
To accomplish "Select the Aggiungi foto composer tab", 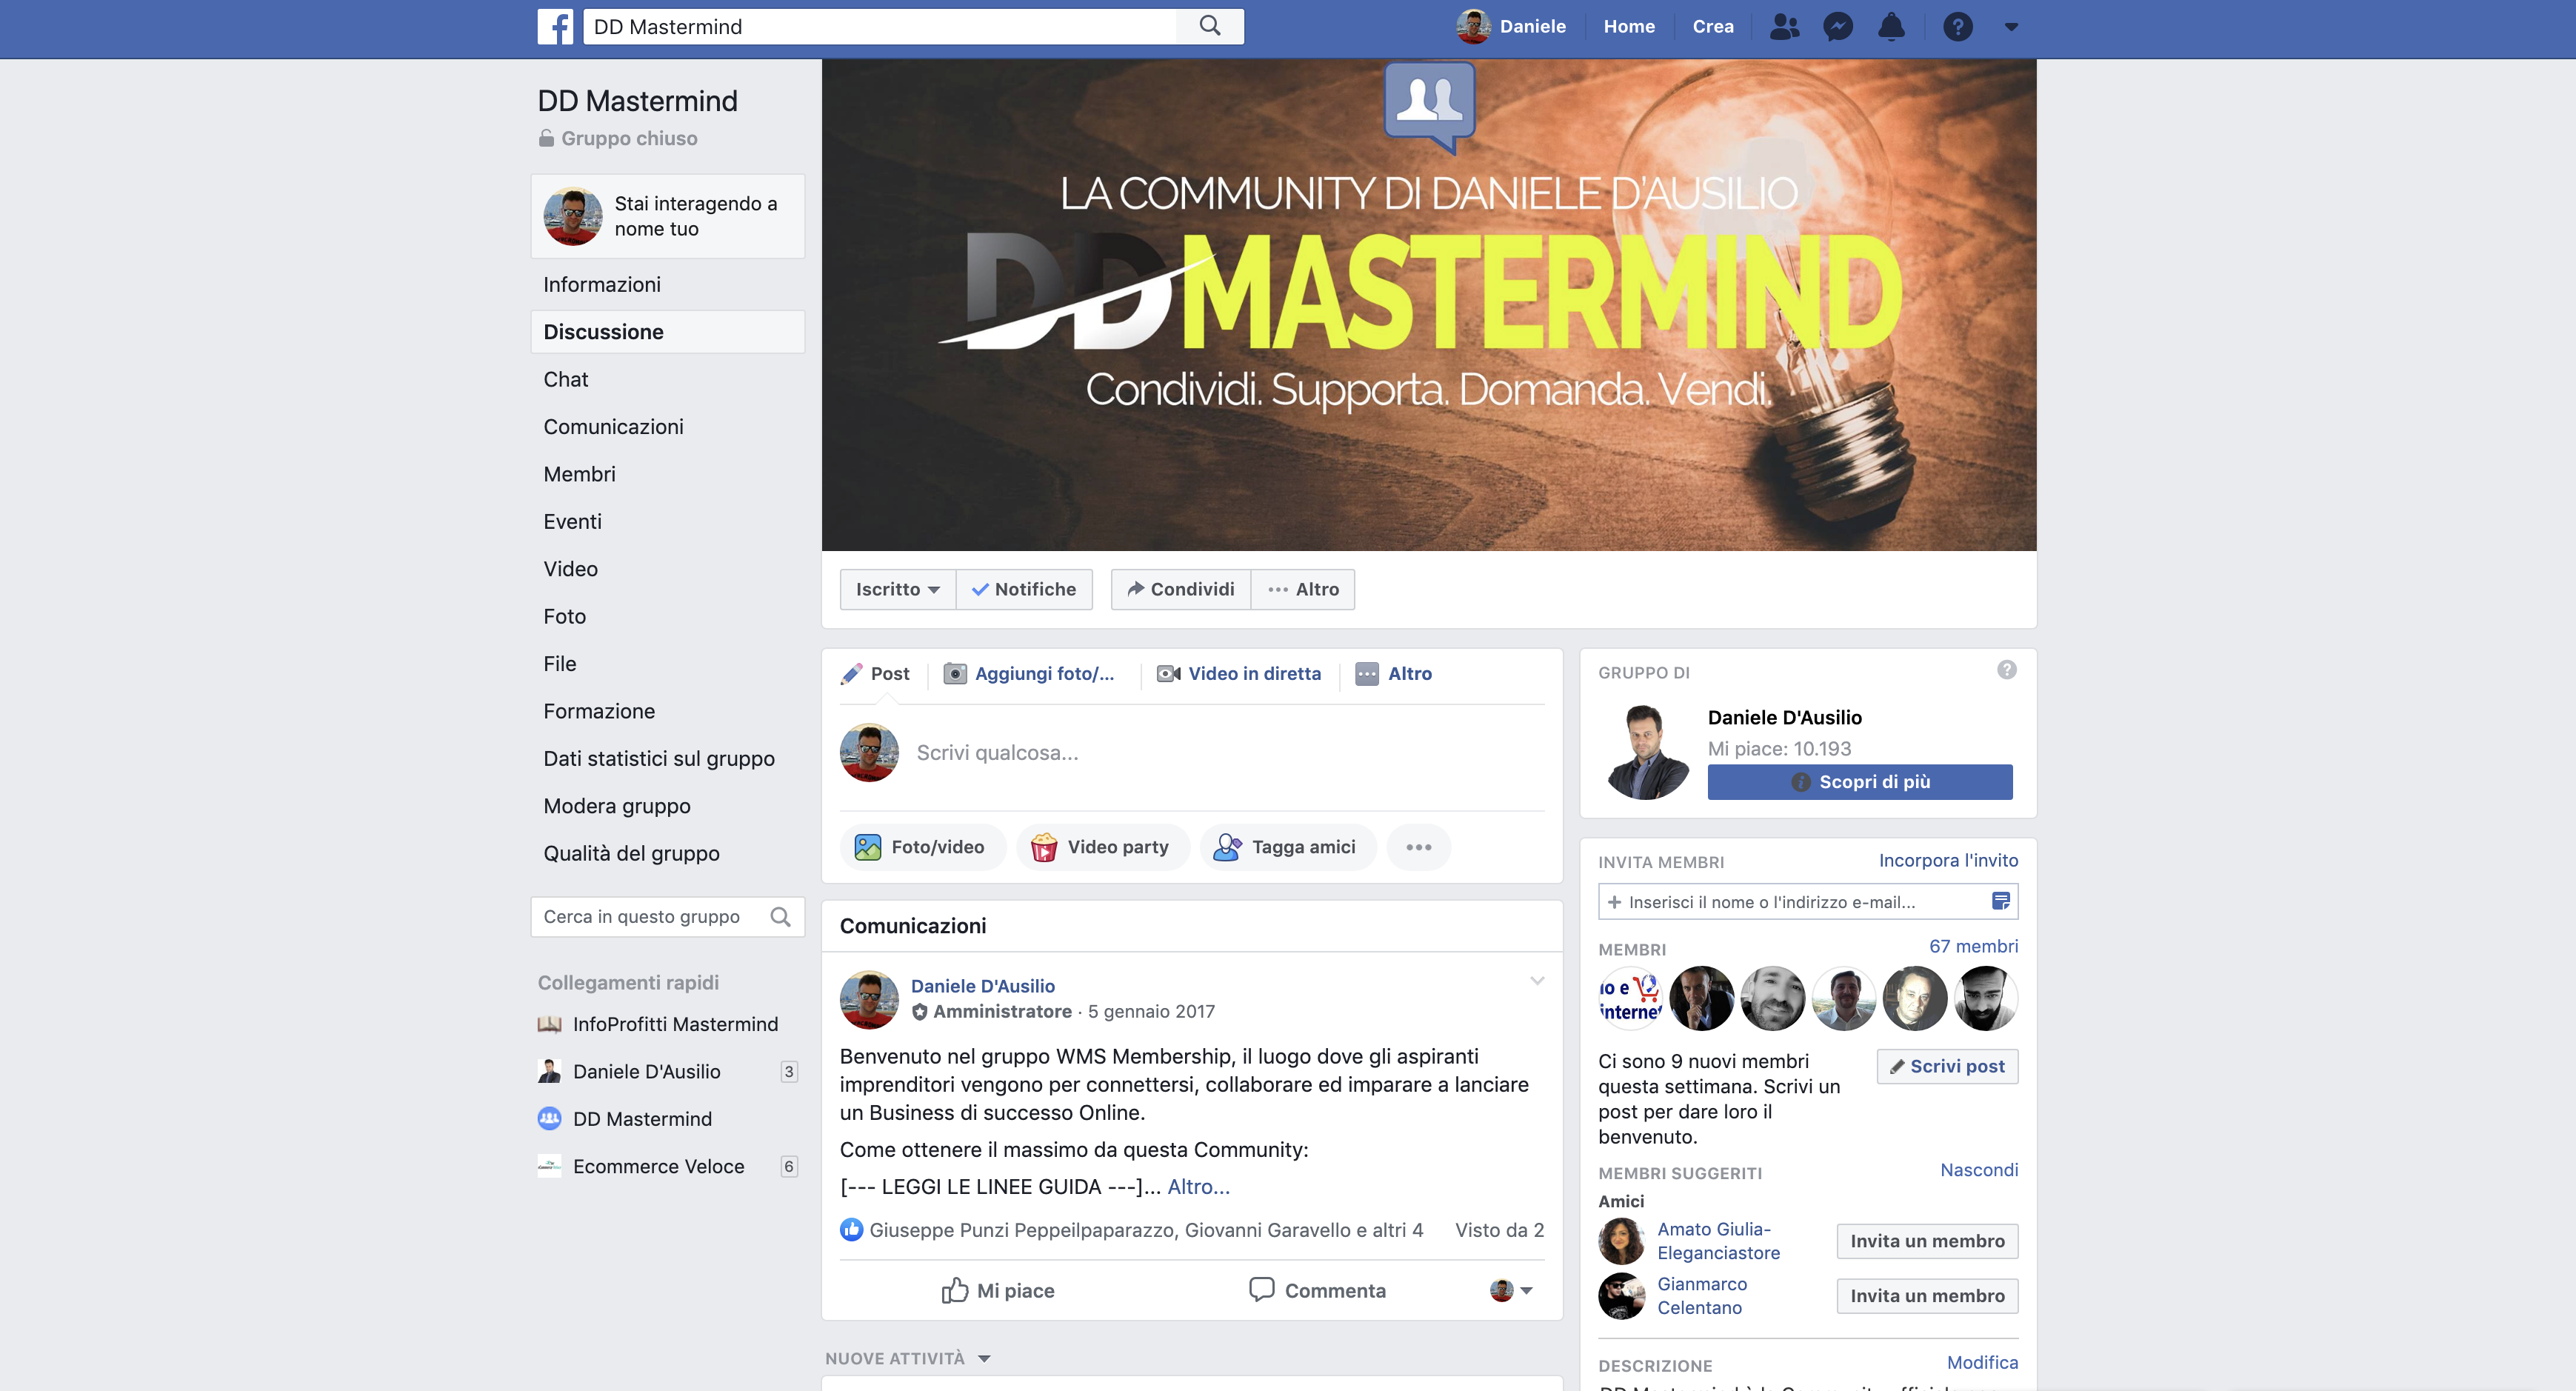I will (x=1030, y=674).
